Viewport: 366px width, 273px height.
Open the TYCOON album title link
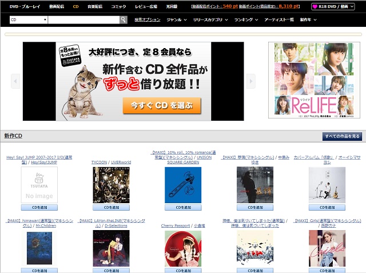tap(99, 162)
